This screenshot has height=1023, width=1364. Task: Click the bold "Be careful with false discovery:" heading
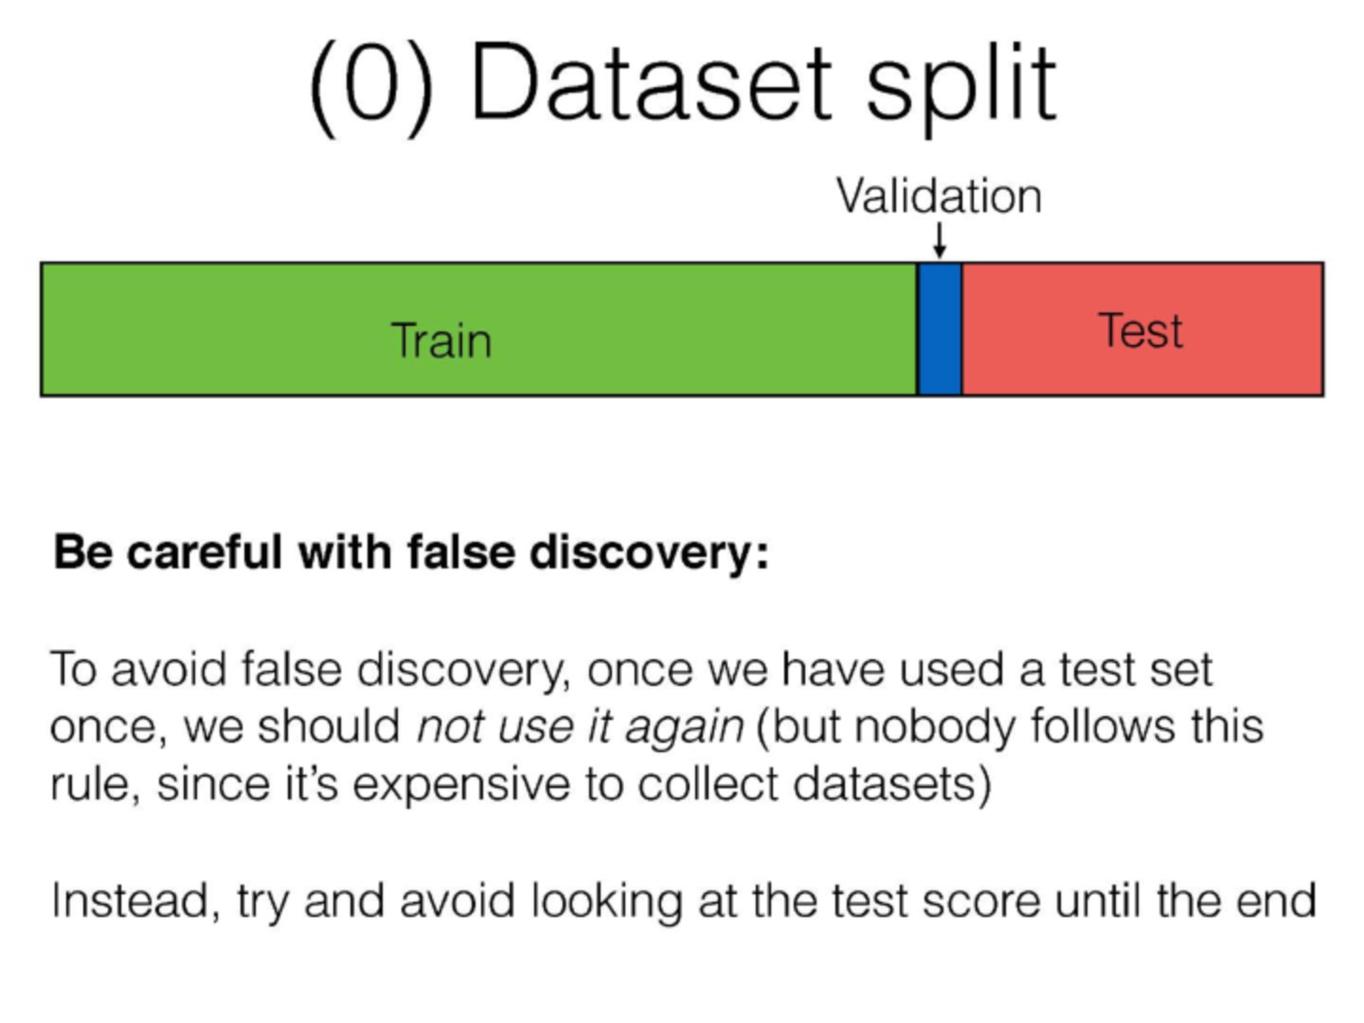[411, 552]
